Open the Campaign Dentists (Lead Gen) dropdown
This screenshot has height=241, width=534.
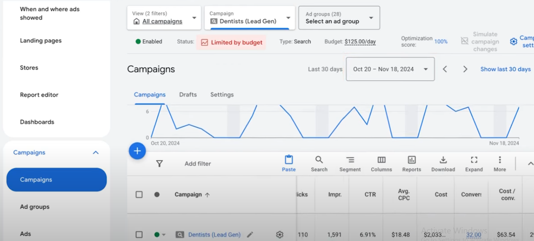point(250,18)
